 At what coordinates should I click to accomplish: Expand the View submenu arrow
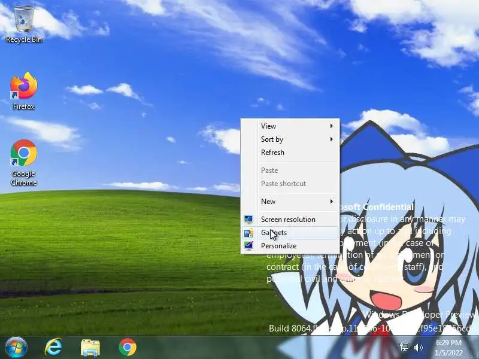[x=332, y=126]
